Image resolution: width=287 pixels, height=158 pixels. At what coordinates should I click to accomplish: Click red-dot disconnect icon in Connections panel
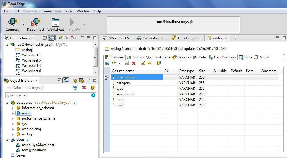pyautogui.click(x=74, y=38)
